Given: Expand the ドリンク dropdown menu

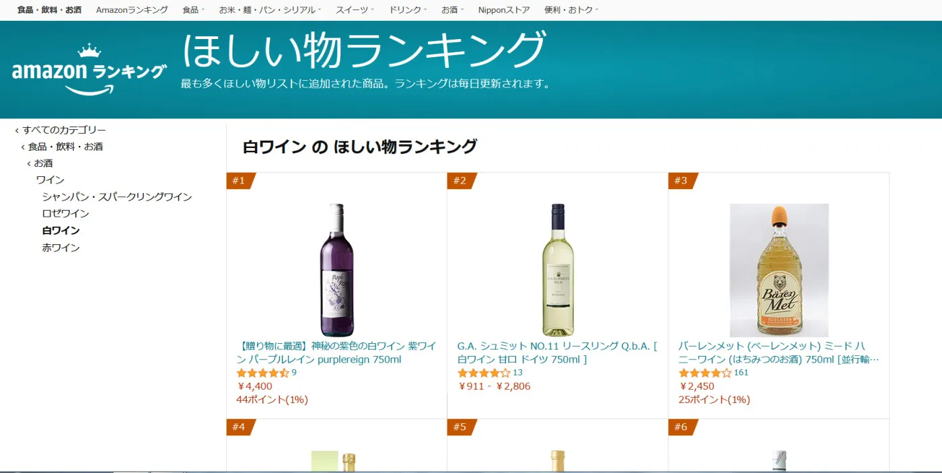Looking at the screenshot, I should click(408, 10).
